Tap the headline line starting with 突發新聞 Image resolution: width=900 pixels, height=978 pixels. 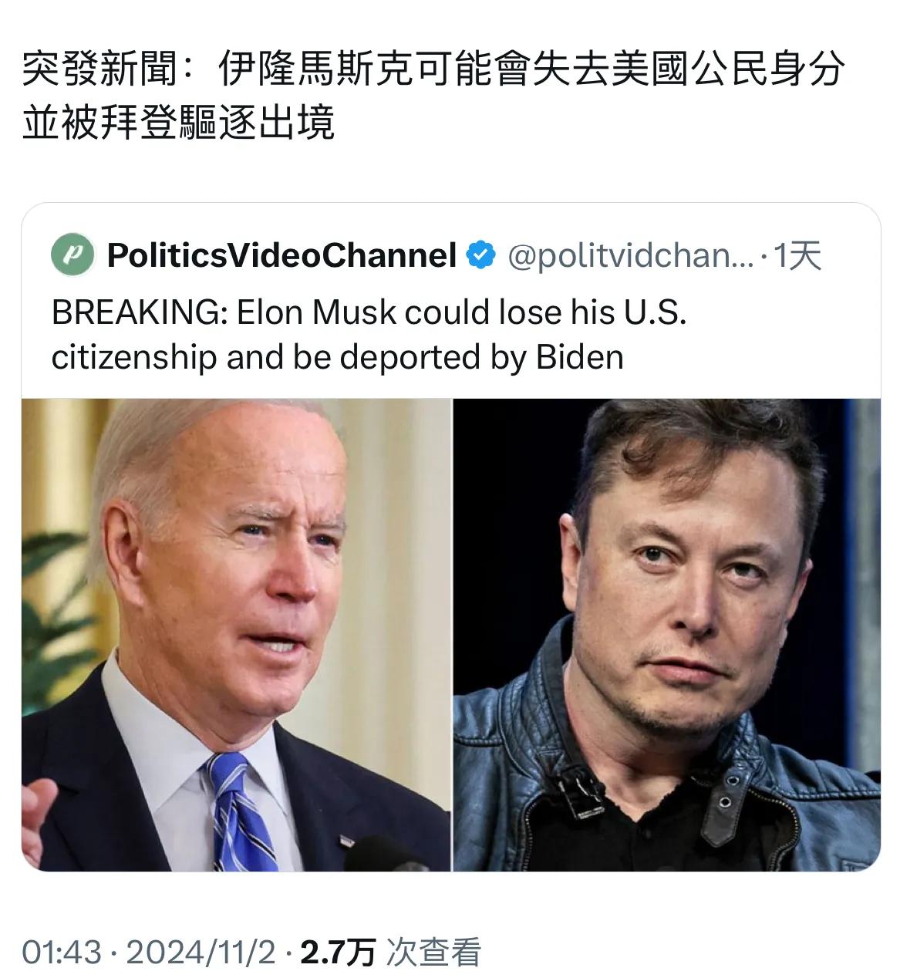tap(433, 69)
